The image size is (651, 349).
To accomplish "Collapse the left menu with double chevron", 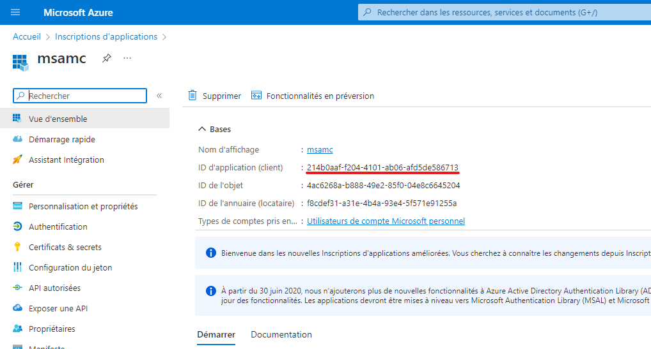I will pyautogui.click(x=159, y=96).
